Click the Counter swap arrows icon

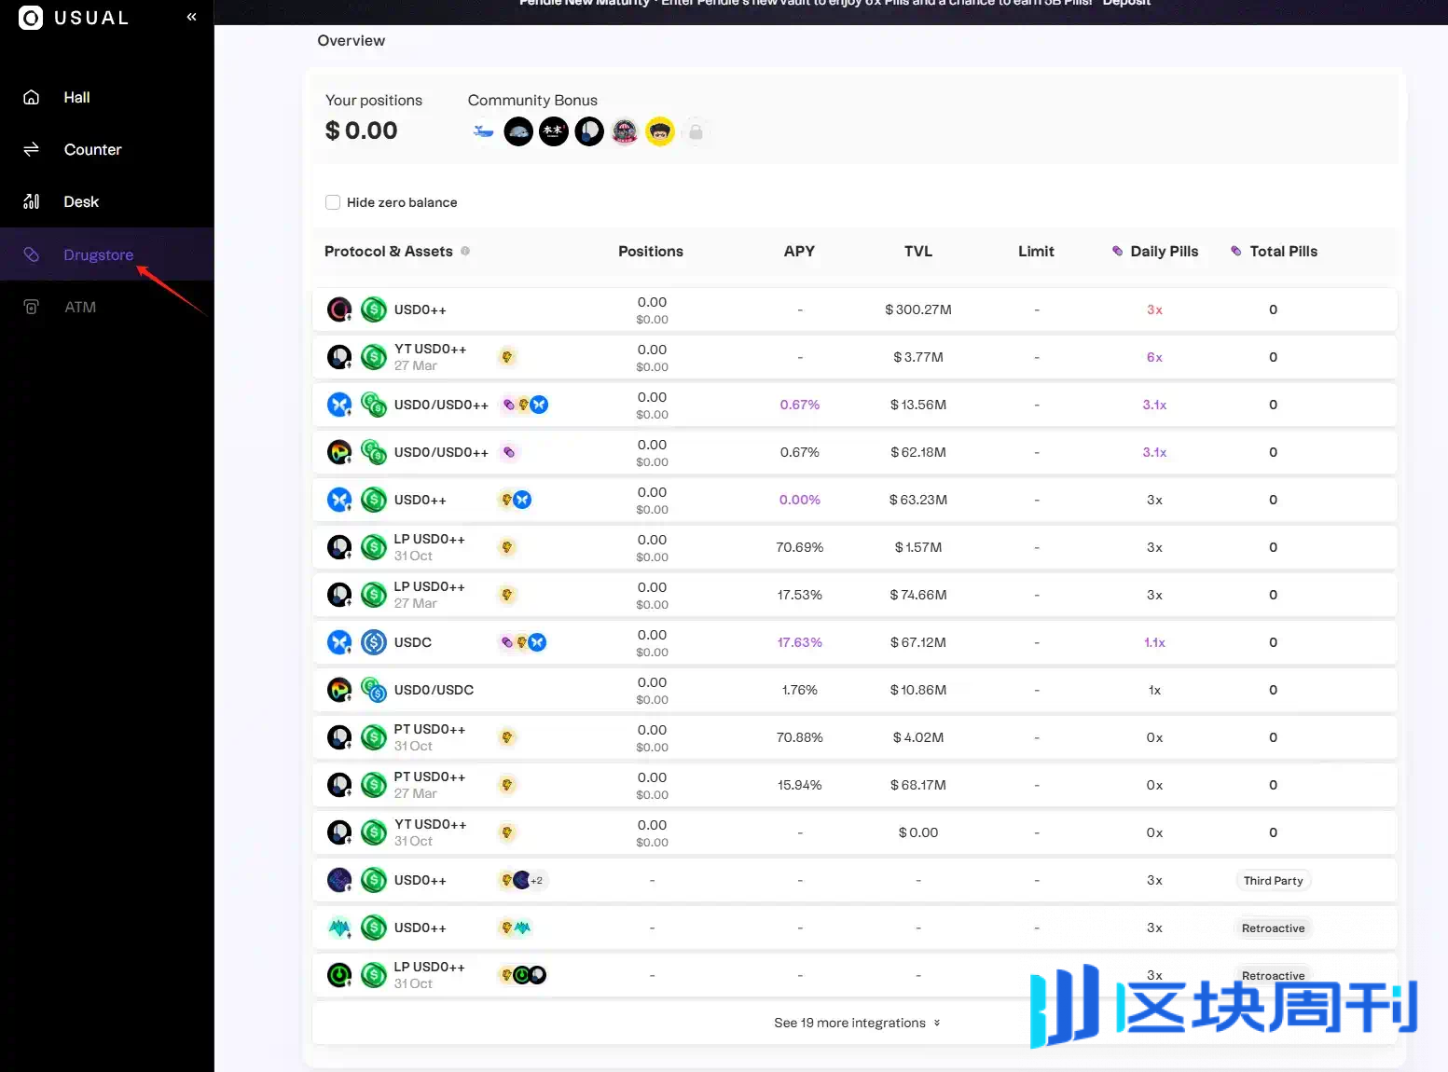(x=31, y=149)
